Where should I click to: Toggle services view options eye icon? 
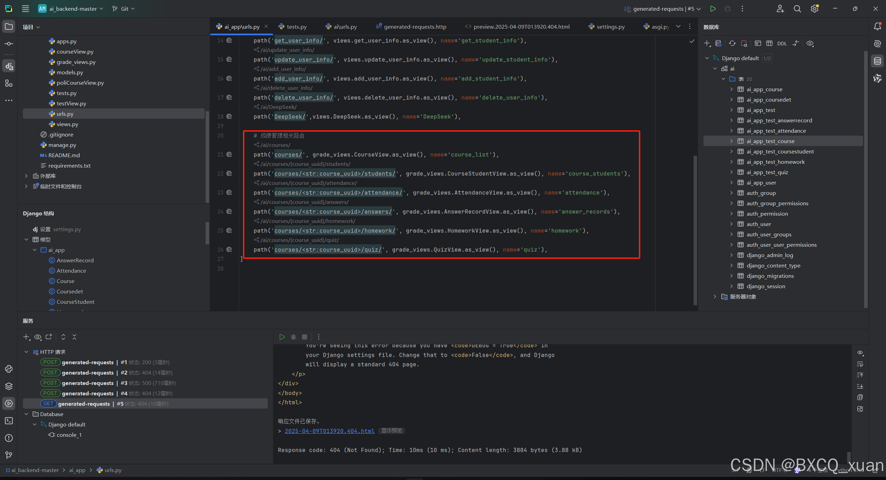click(38, 337)
